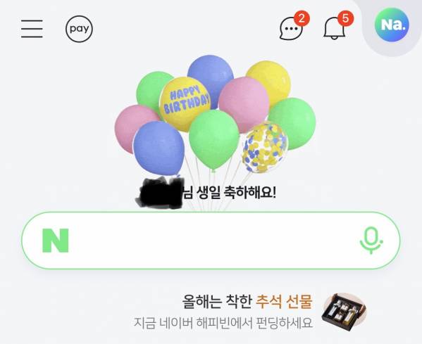Tap the green balloon in the center front
The width and height of the screenshot is (422, 344).
point(214,140)
